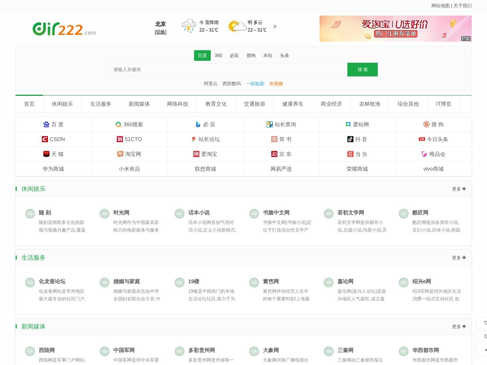This screenshot has height=365, width=487.
Task: Click the 简书 icon
Action: [x=274, y=139]
